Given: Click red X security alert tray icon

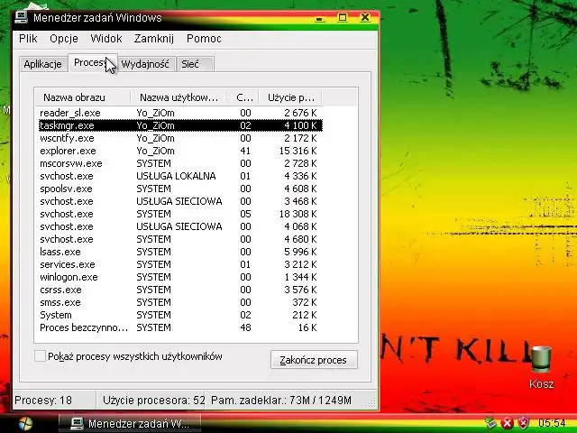Looking at the screenshot, I should (x=507, y=423).
